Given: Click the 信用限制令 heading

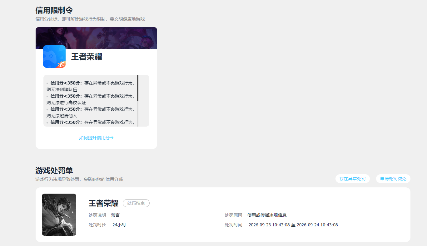Looking at the screenshot, I should (54, 10).
